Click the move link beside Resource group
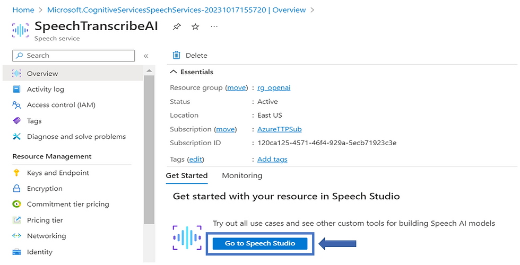Viewport: 520px width, 265px height. pyautogui.click(x=237, y=88)
